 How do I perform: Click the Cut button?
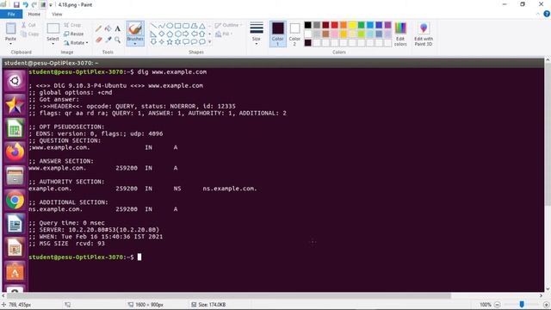28,25
